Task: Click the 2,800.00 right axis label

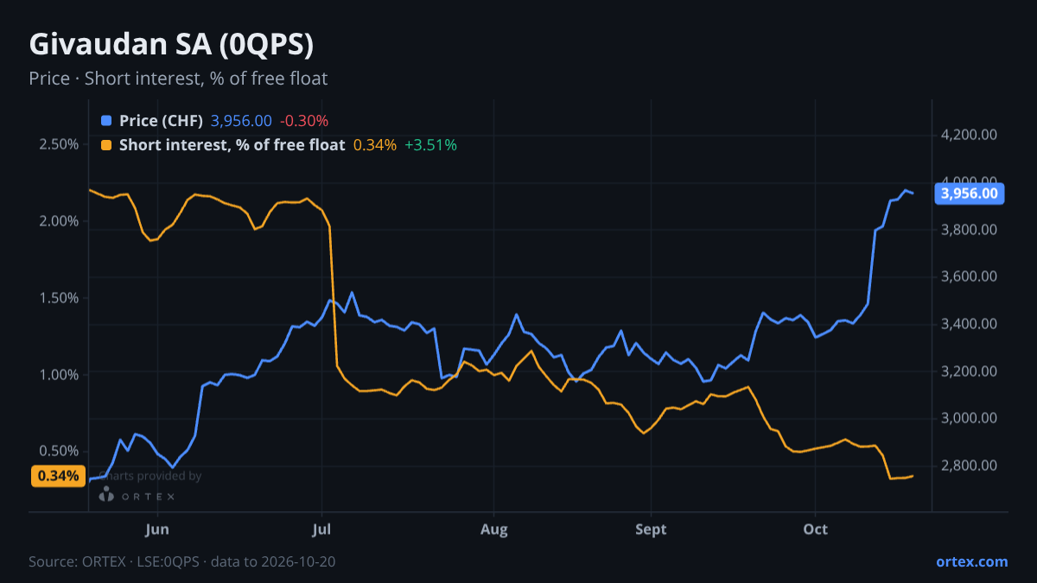Action: [x=970, y=466]
